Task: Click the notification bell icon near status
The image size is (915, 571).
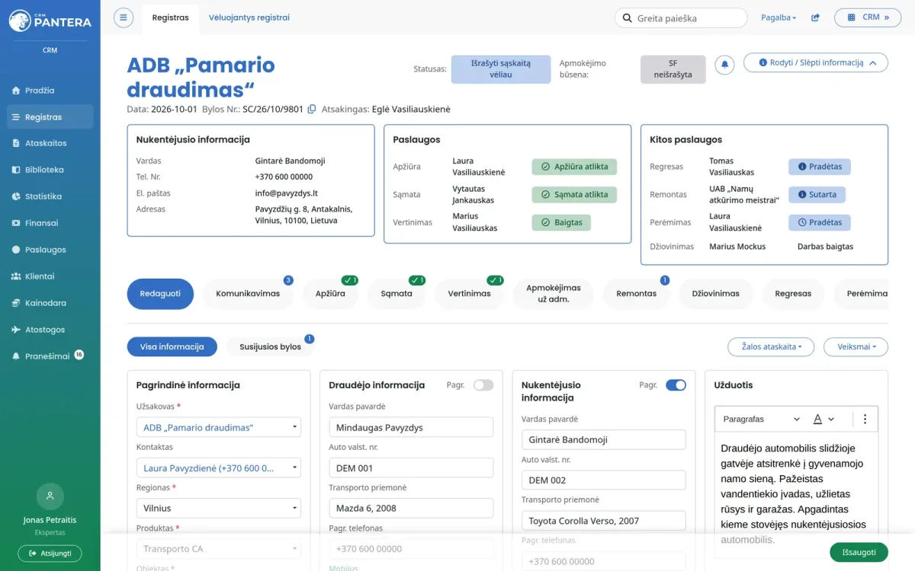Action: tap(724, 65)
